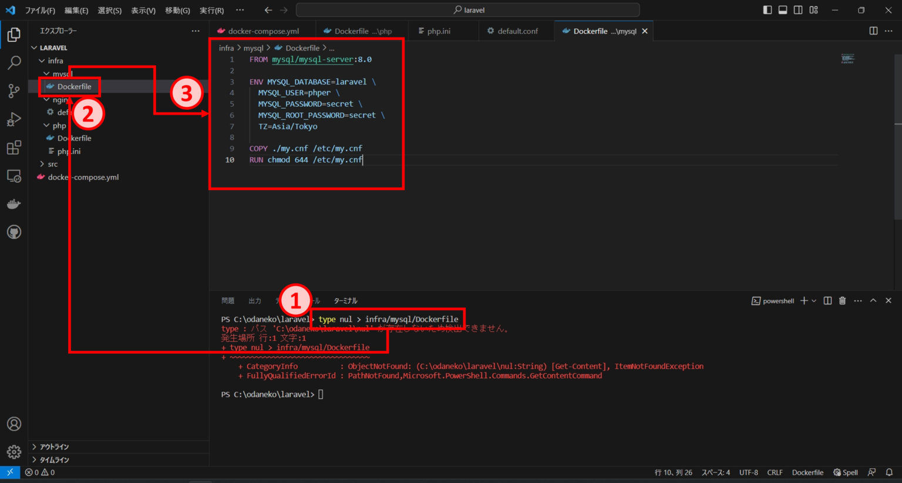
Task: Toggle the Spell checker in status bar
Action: tap(846, 472)
